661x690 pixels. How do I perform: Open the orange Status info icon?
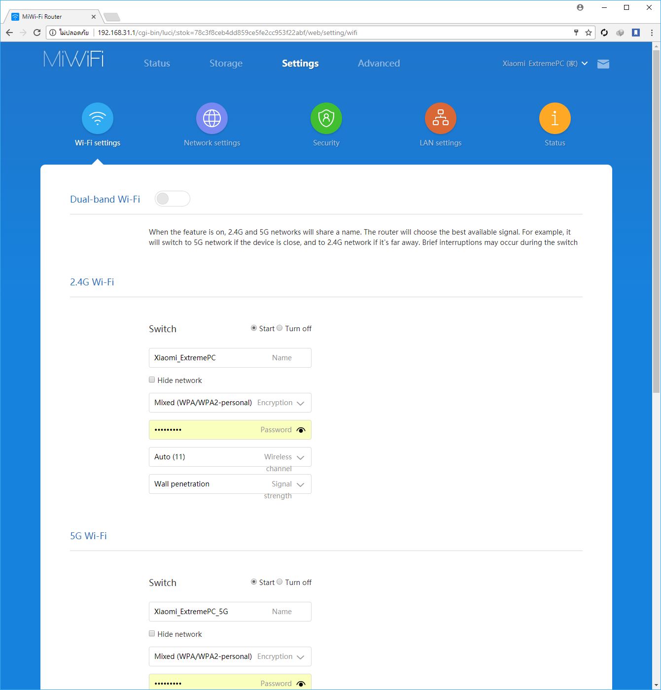pyautogui.click(x=555, y=118)
